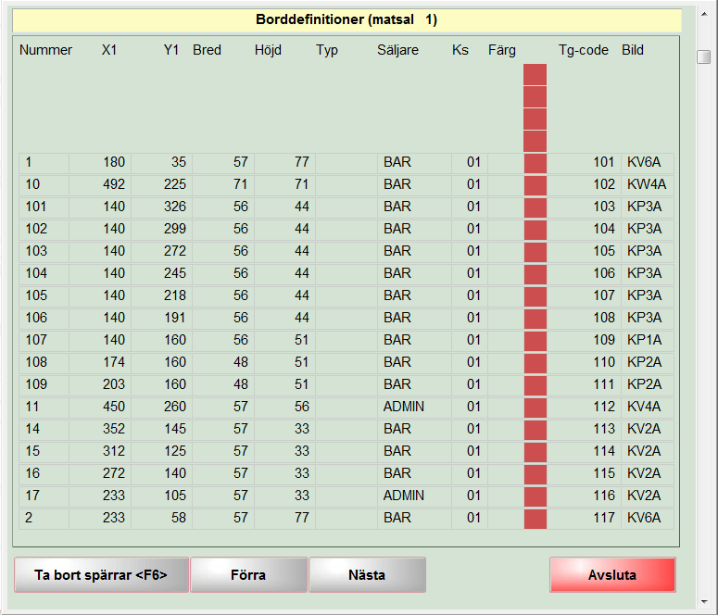This screenshot has height=615, width=718.
Task: Click the scrollbar down arrow
Action: click(704, 602)
